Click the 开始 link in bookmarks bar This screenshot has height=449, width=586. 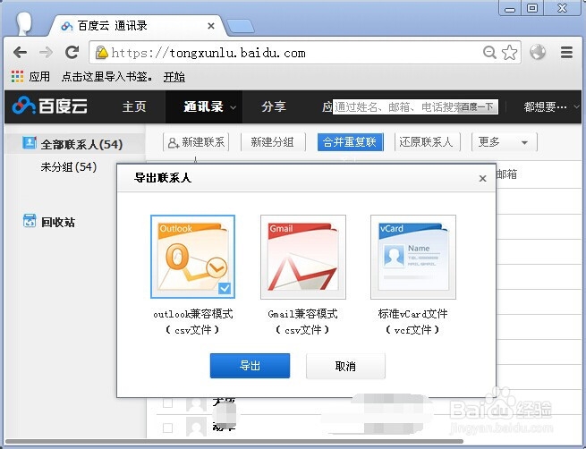coord(174,77)
